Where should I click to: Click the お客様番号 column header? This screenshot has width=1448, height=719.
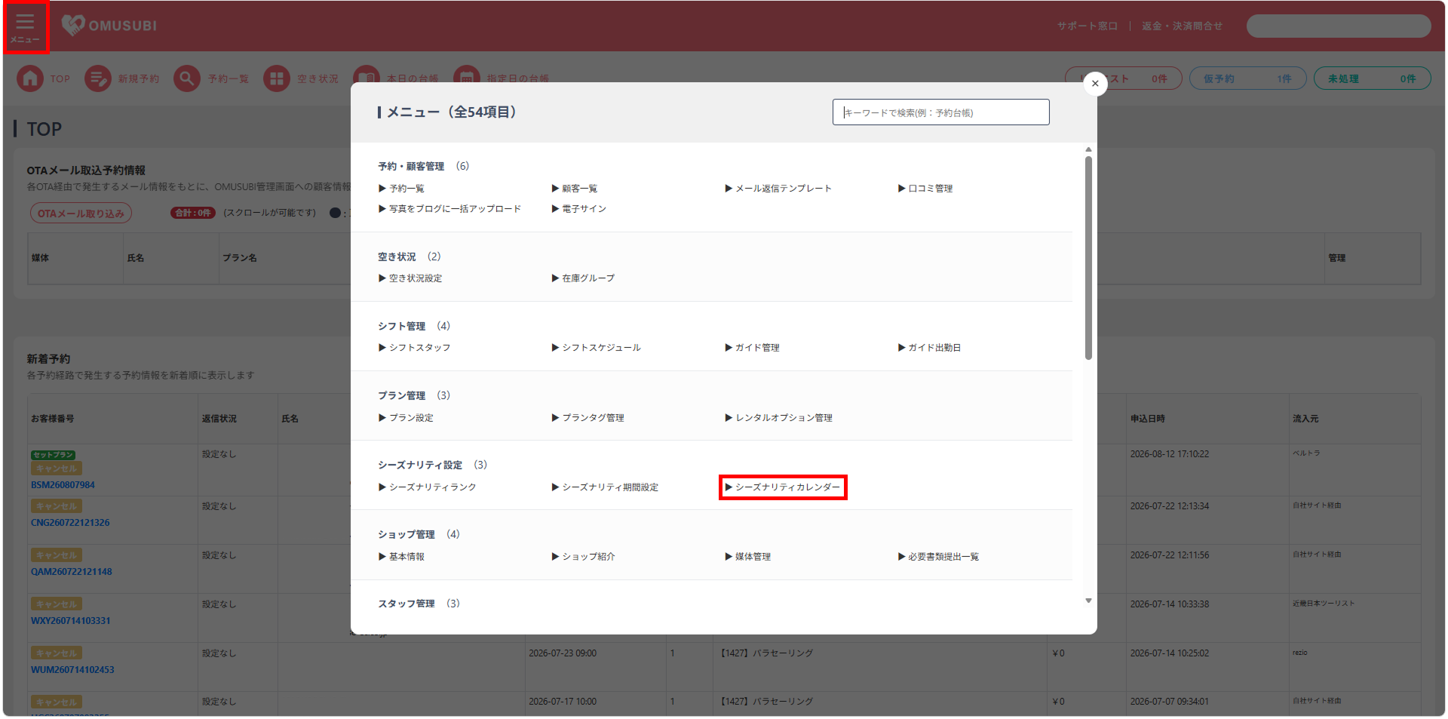pos(53,419)
